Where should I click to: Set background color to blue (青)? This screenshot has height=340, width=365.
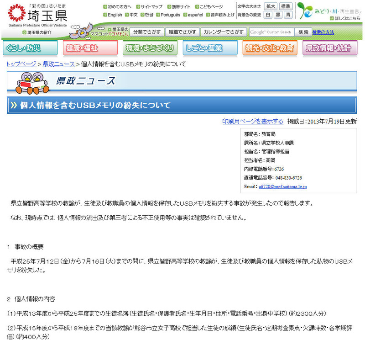(288, 15)
